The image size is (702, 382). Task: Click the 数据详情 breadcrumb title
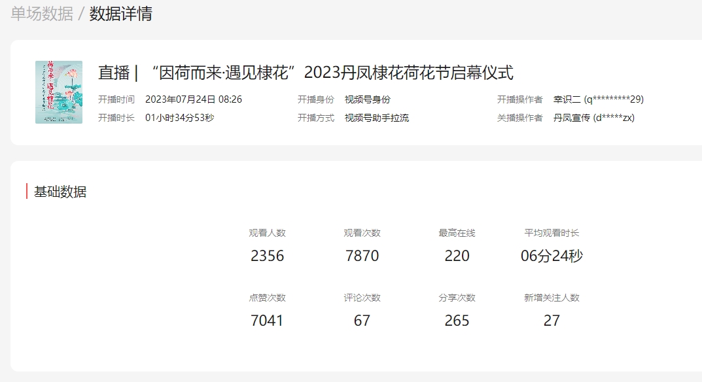tap(121, 14)
